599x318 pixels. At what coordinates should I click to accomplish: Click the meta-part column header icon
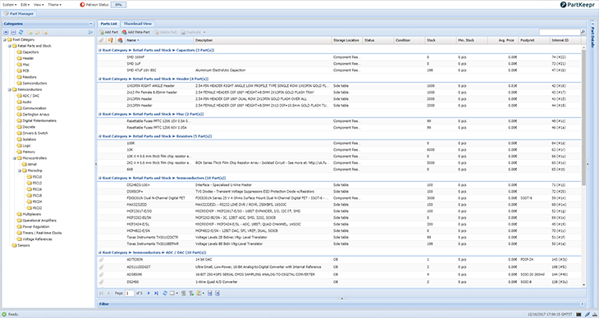tap(120, 40)
